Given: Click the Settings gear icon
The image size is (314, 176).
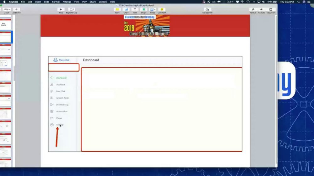Looking at the screenshot, I should pyautogui.click(x=52, y=125).
